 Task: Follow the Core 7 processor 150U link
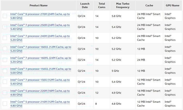[40, 82]
